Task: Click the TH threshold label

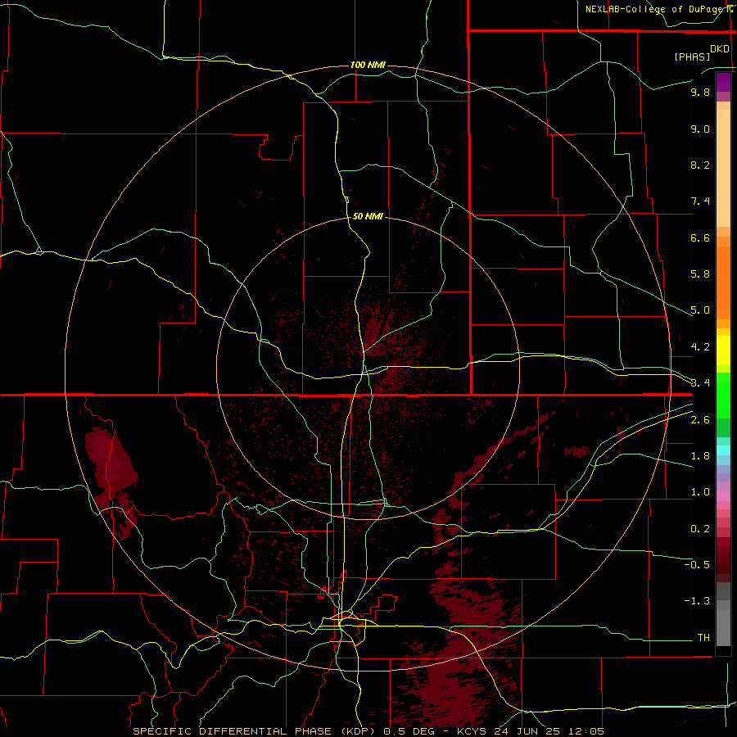Action: tap(703, 637)
